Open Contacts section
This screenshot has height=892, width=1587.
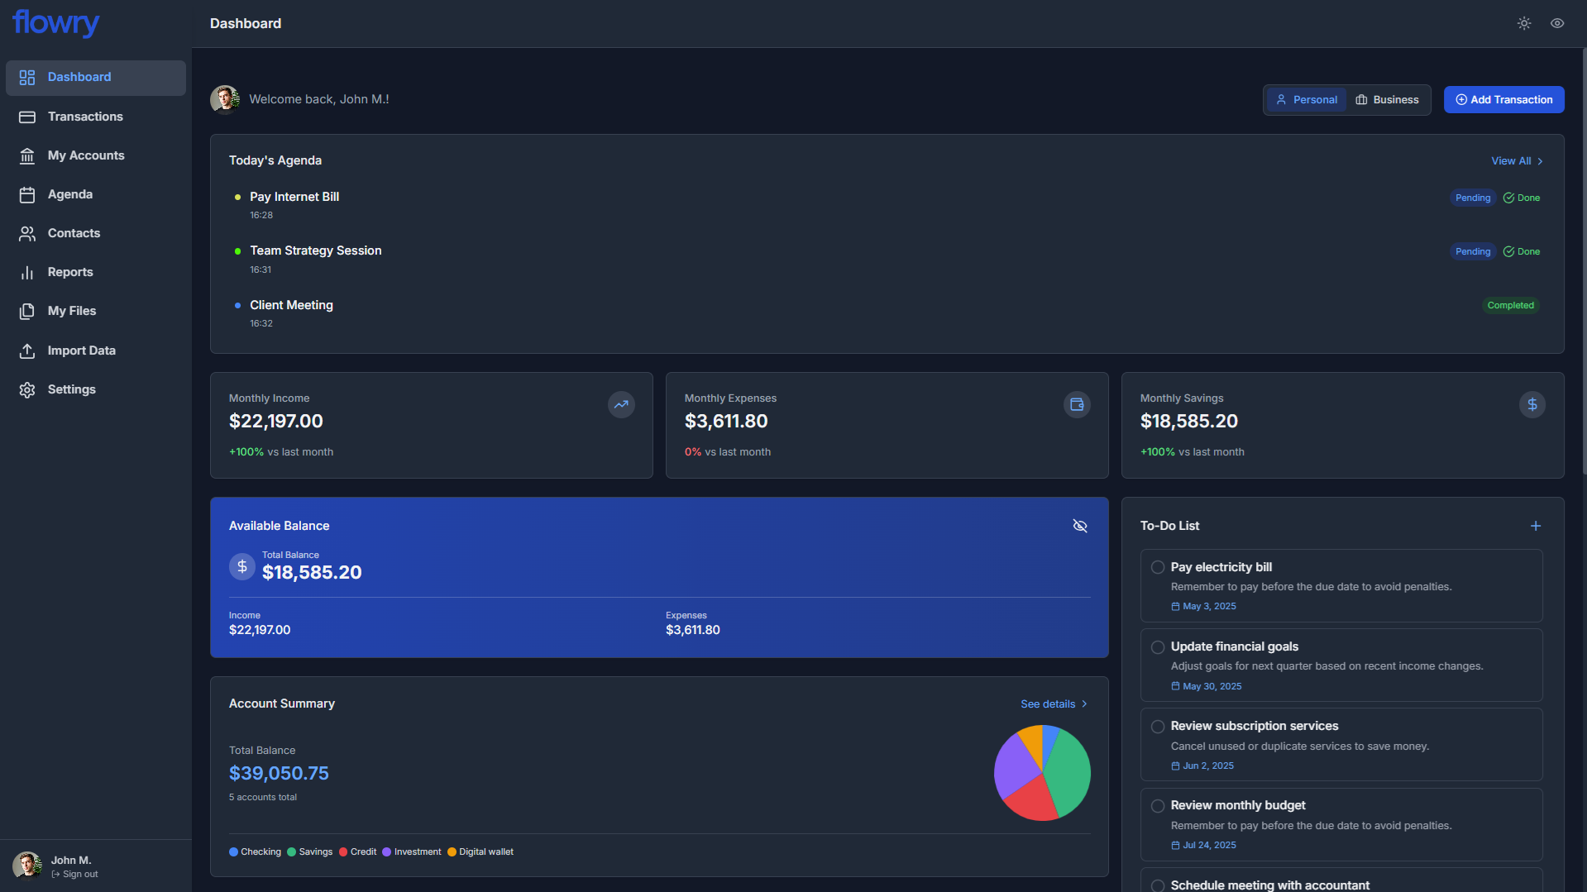[96, 233]
